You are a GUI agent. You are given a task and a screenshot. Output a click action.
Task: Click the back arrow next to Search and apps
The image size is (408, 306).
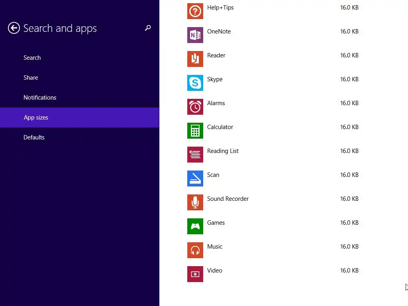(14, 28)
